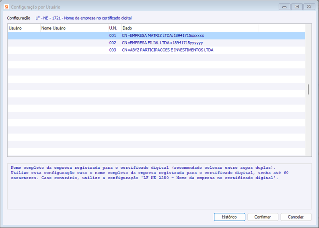Click the Histórico button
Screen dimensions: 319x228
[x=229, y=217]
